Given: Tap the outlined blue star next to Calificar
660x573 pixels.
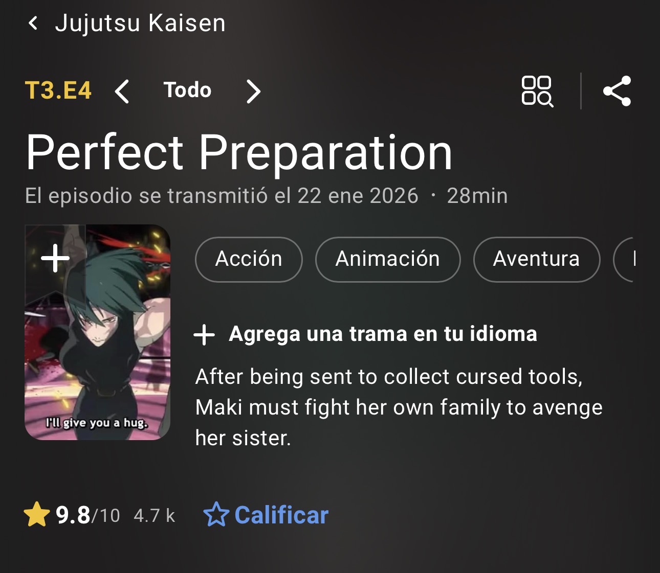Looking at the screenshot, I should pos(216,514).
